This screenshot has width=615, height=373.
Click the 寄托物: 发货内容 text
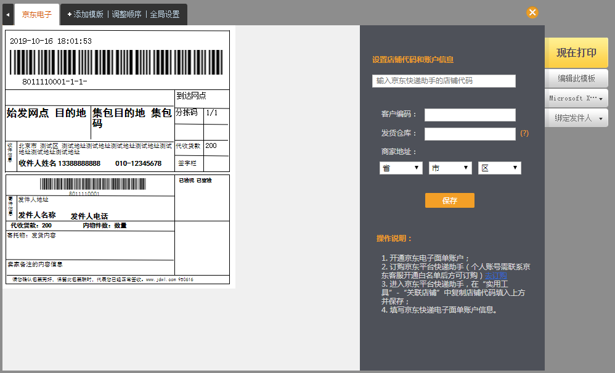31,236
